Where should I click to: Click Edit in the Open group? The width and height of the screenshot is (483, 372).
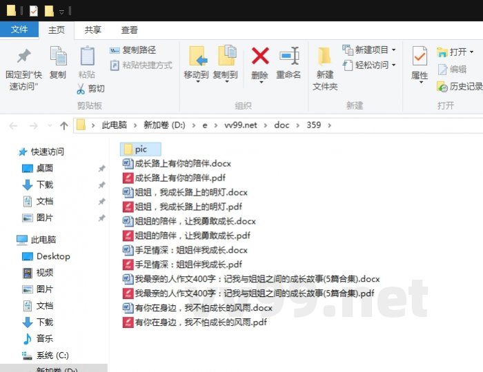coord(452,70)
